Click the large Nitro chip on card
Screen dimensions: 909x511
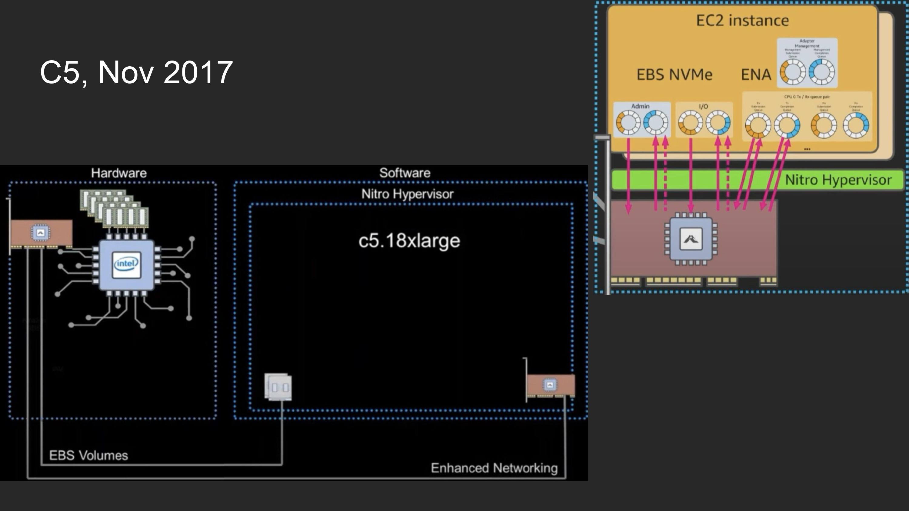point(691,239)
